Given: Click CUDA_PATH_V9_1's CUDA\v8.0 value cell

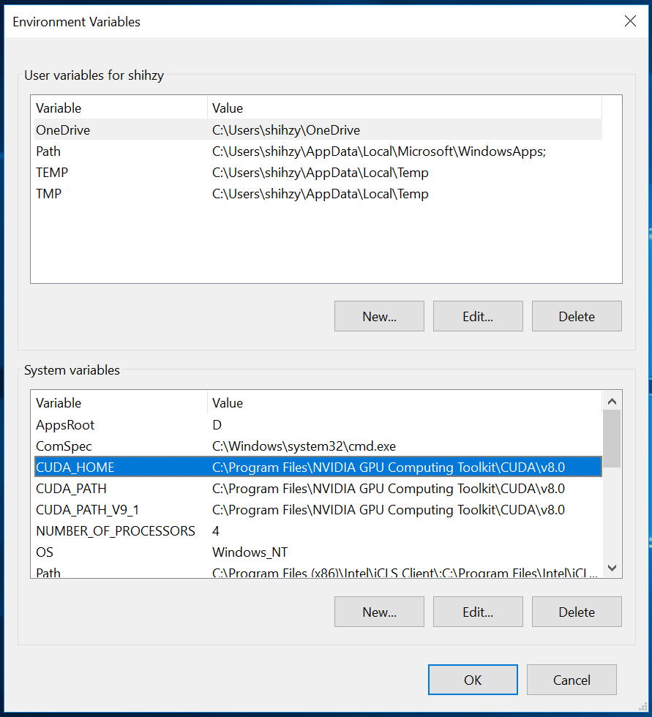Looking at the screenshot, I should [388, 509].
